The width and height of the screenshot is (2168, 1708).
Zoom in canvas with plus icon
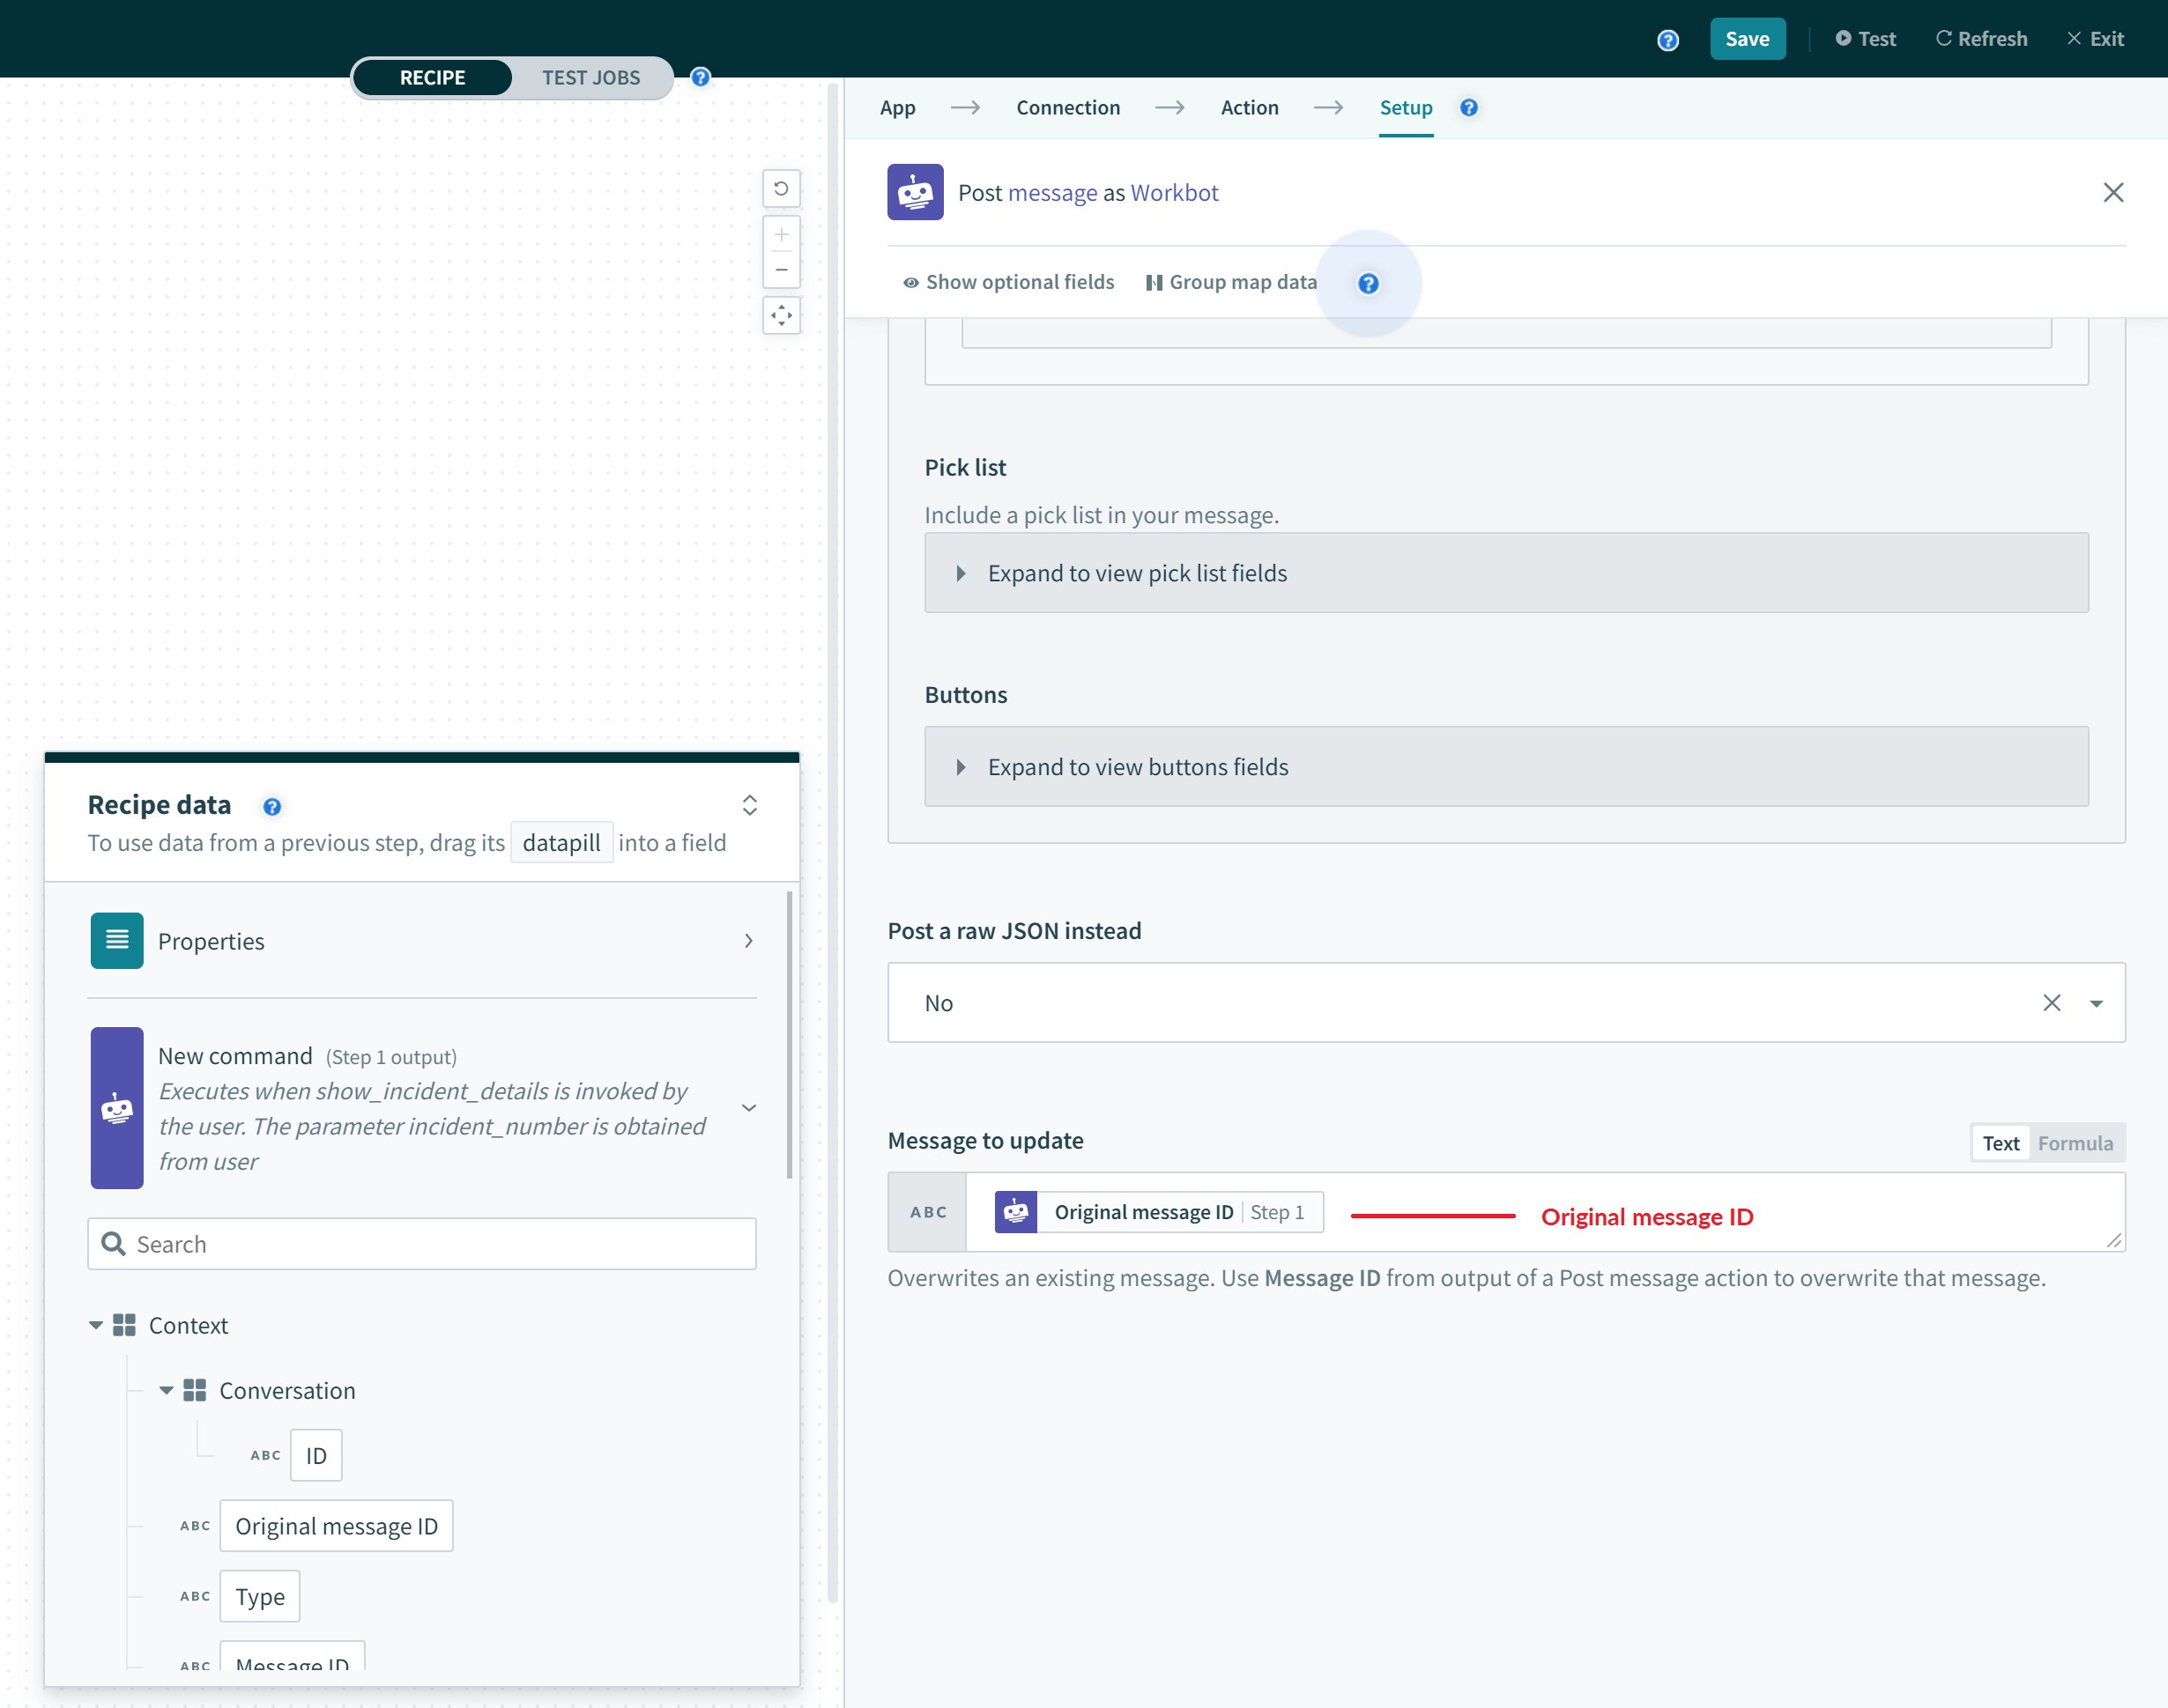(x=782, y=235)
